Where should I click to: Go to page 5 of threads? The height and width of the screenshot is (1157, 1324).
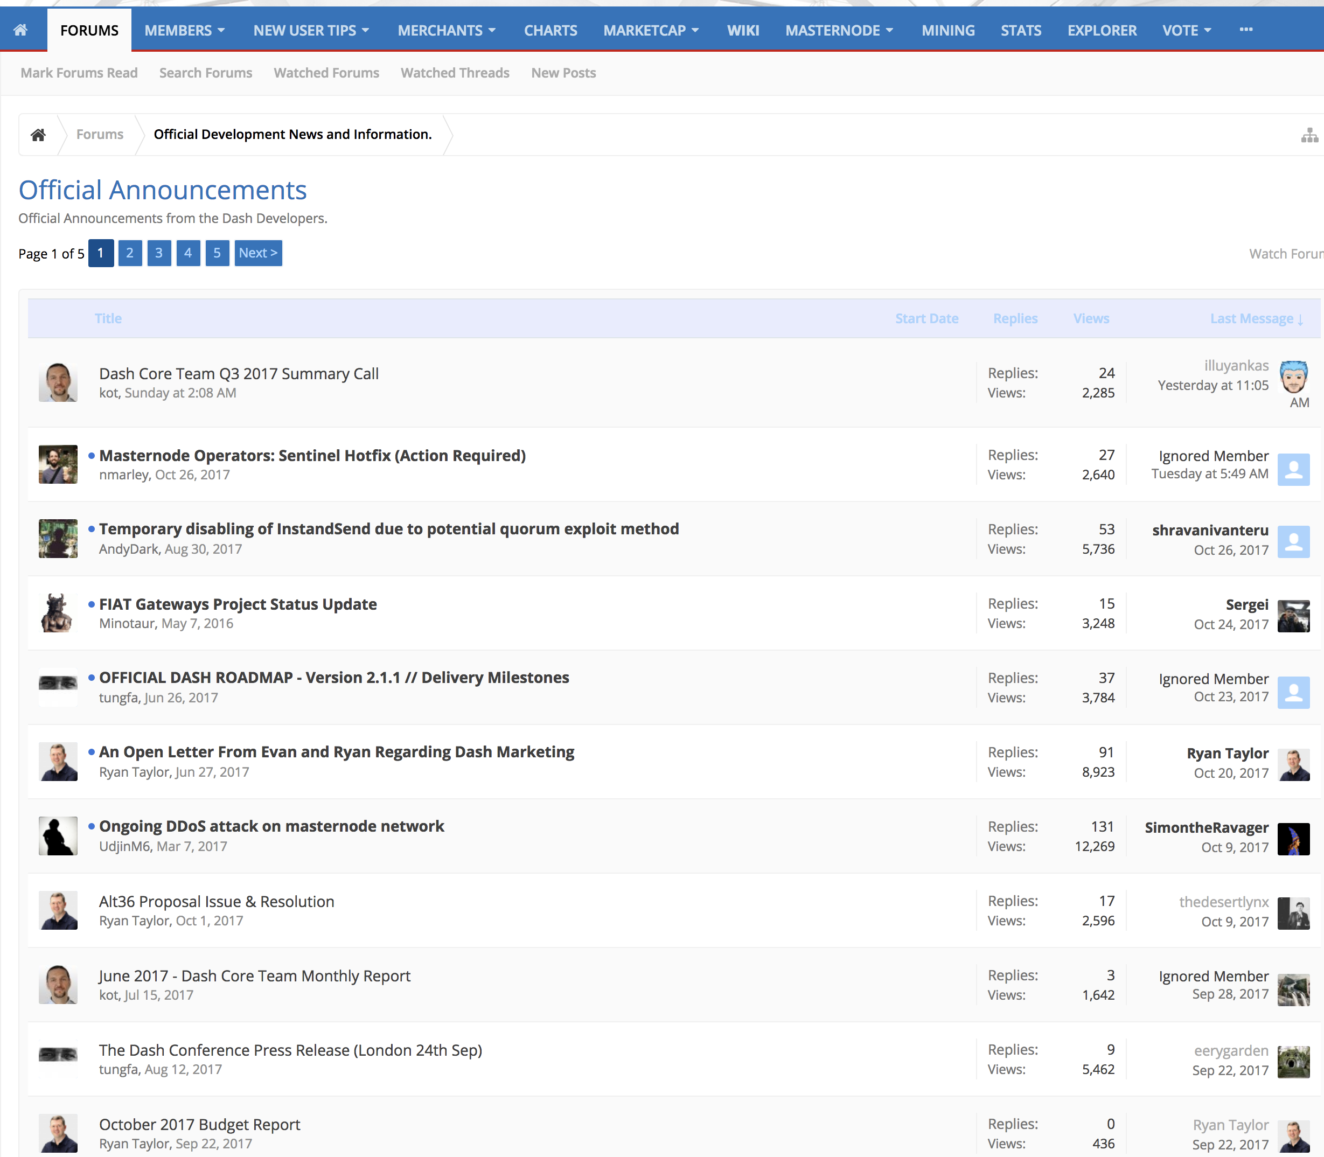point(217,253)
